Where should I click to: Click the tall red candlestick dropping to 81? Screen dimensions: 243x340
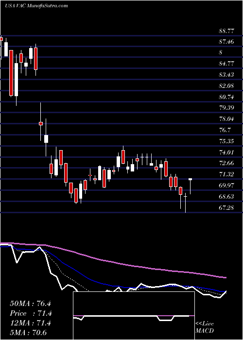pos(11,73)
